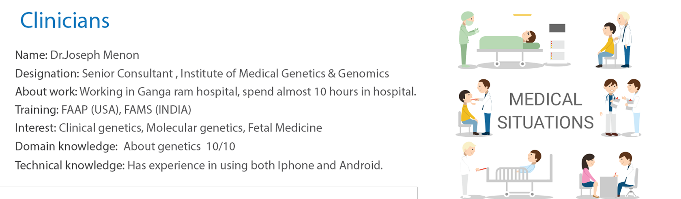Select the MEDICAL SITUATIONS title text

tap(545, 111)
